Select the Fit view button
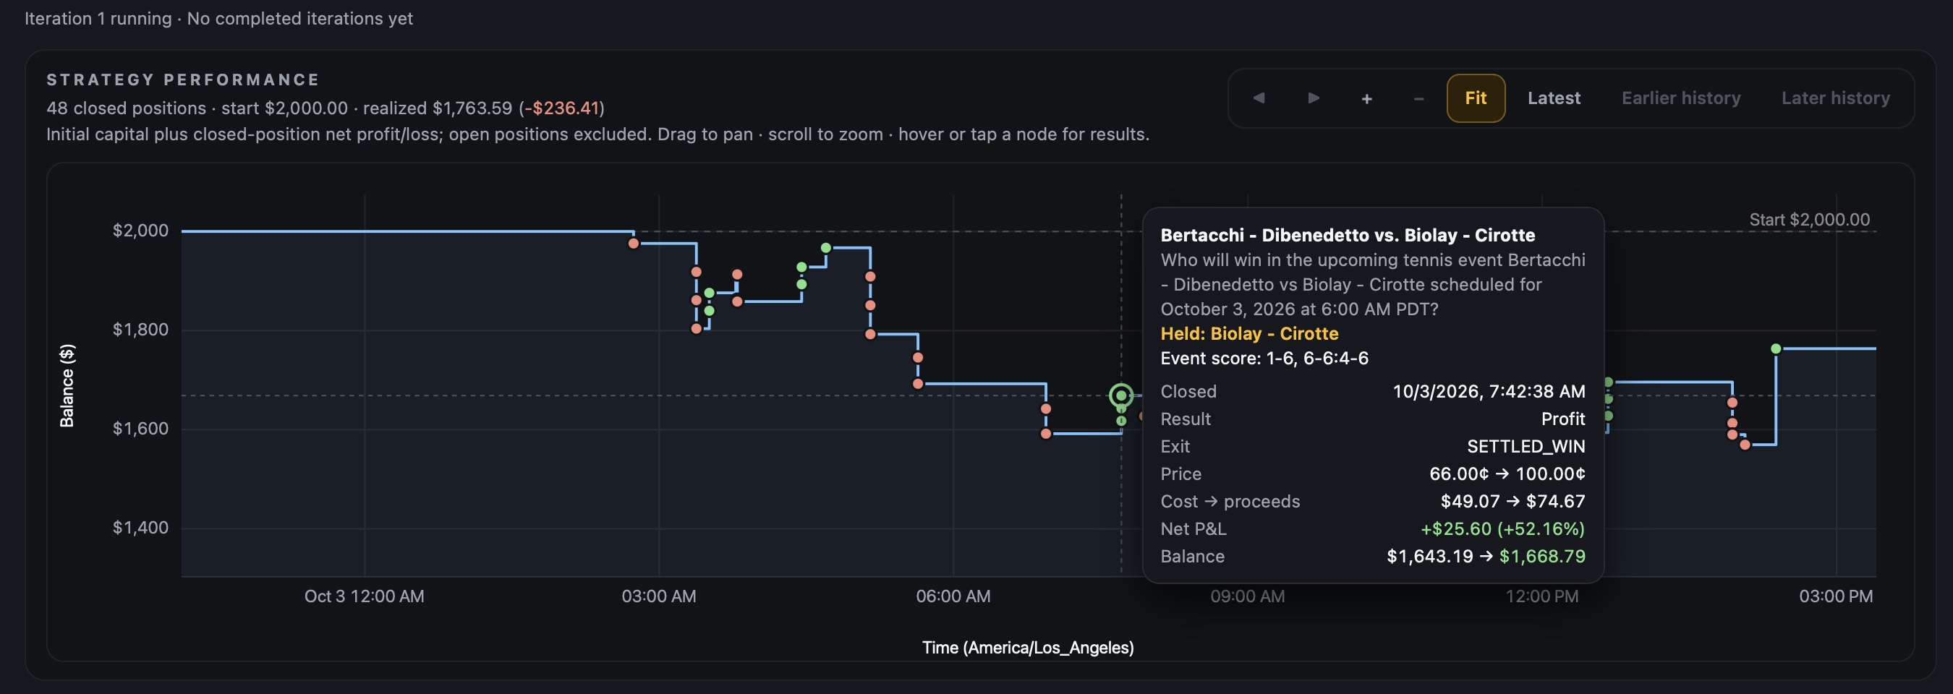The image size is (1953, 694). click(1476, 98)
